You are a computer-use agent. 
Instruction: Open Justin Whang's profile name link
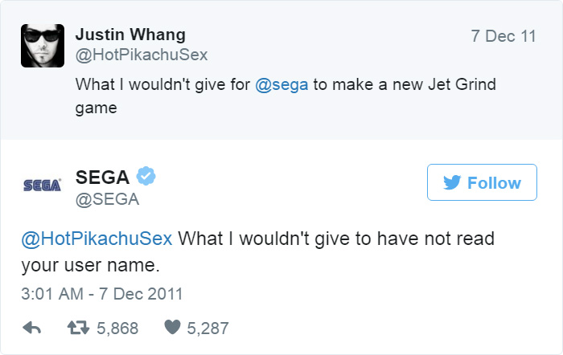[130, 35]
